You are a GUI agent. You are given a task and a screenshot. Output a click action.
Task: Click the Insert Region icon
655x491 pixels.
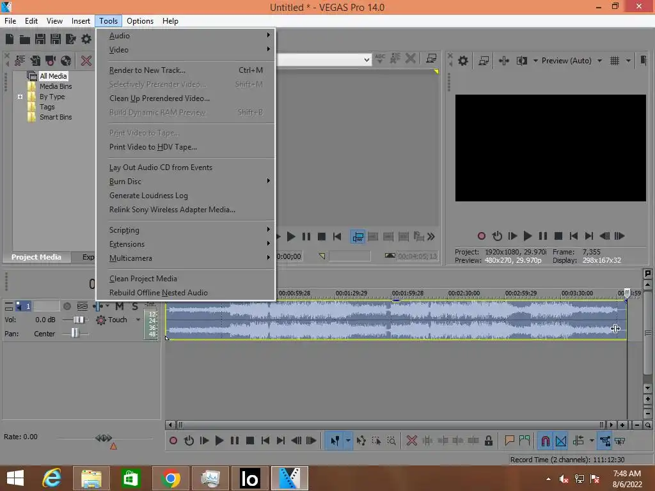[525, 440]
